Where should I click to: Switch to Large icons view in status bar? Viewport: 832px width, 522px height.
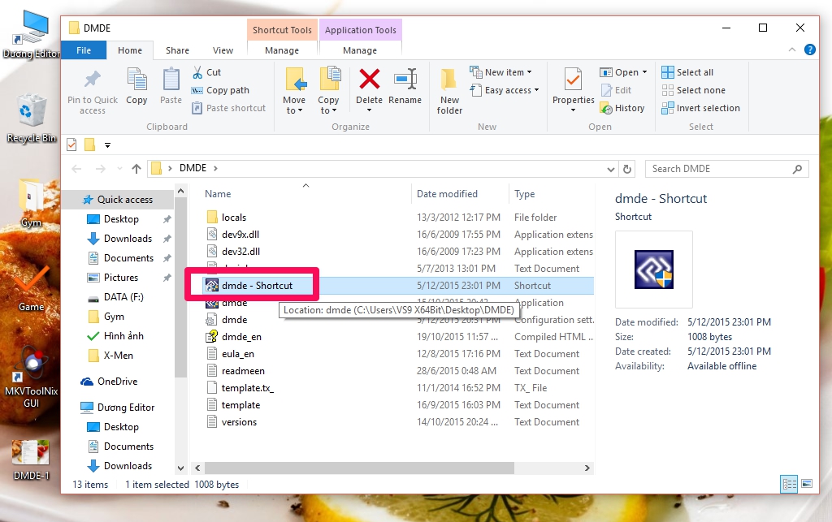point(807,484)
